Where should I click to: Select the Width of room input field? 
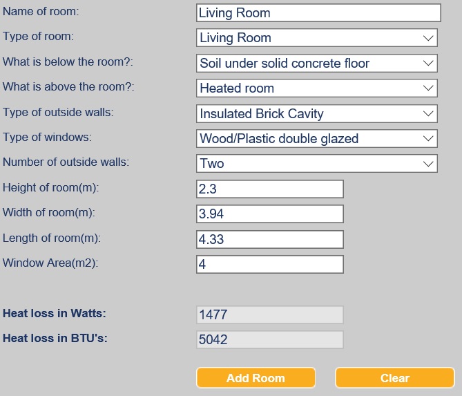(269, 214)
